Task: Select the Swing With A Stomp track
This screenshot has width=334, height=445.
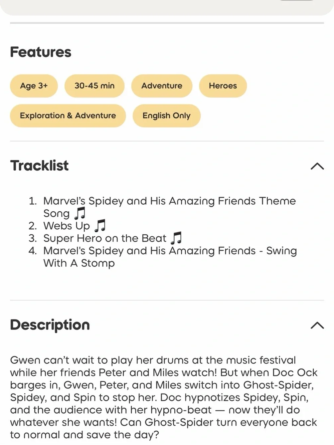Action: click(163, 257)
